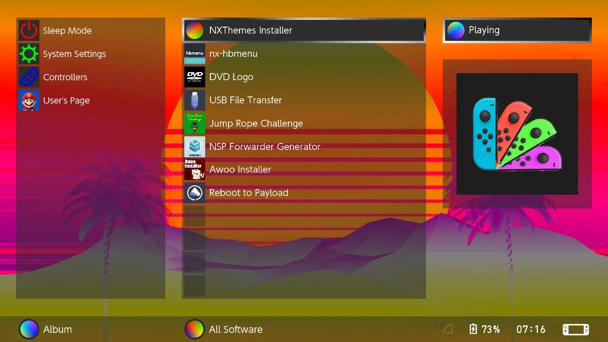Select the Sleep Mode menu entry
The height and width of the screenshot is (342, 608).
pyautogui.click(x=67, y=30)
